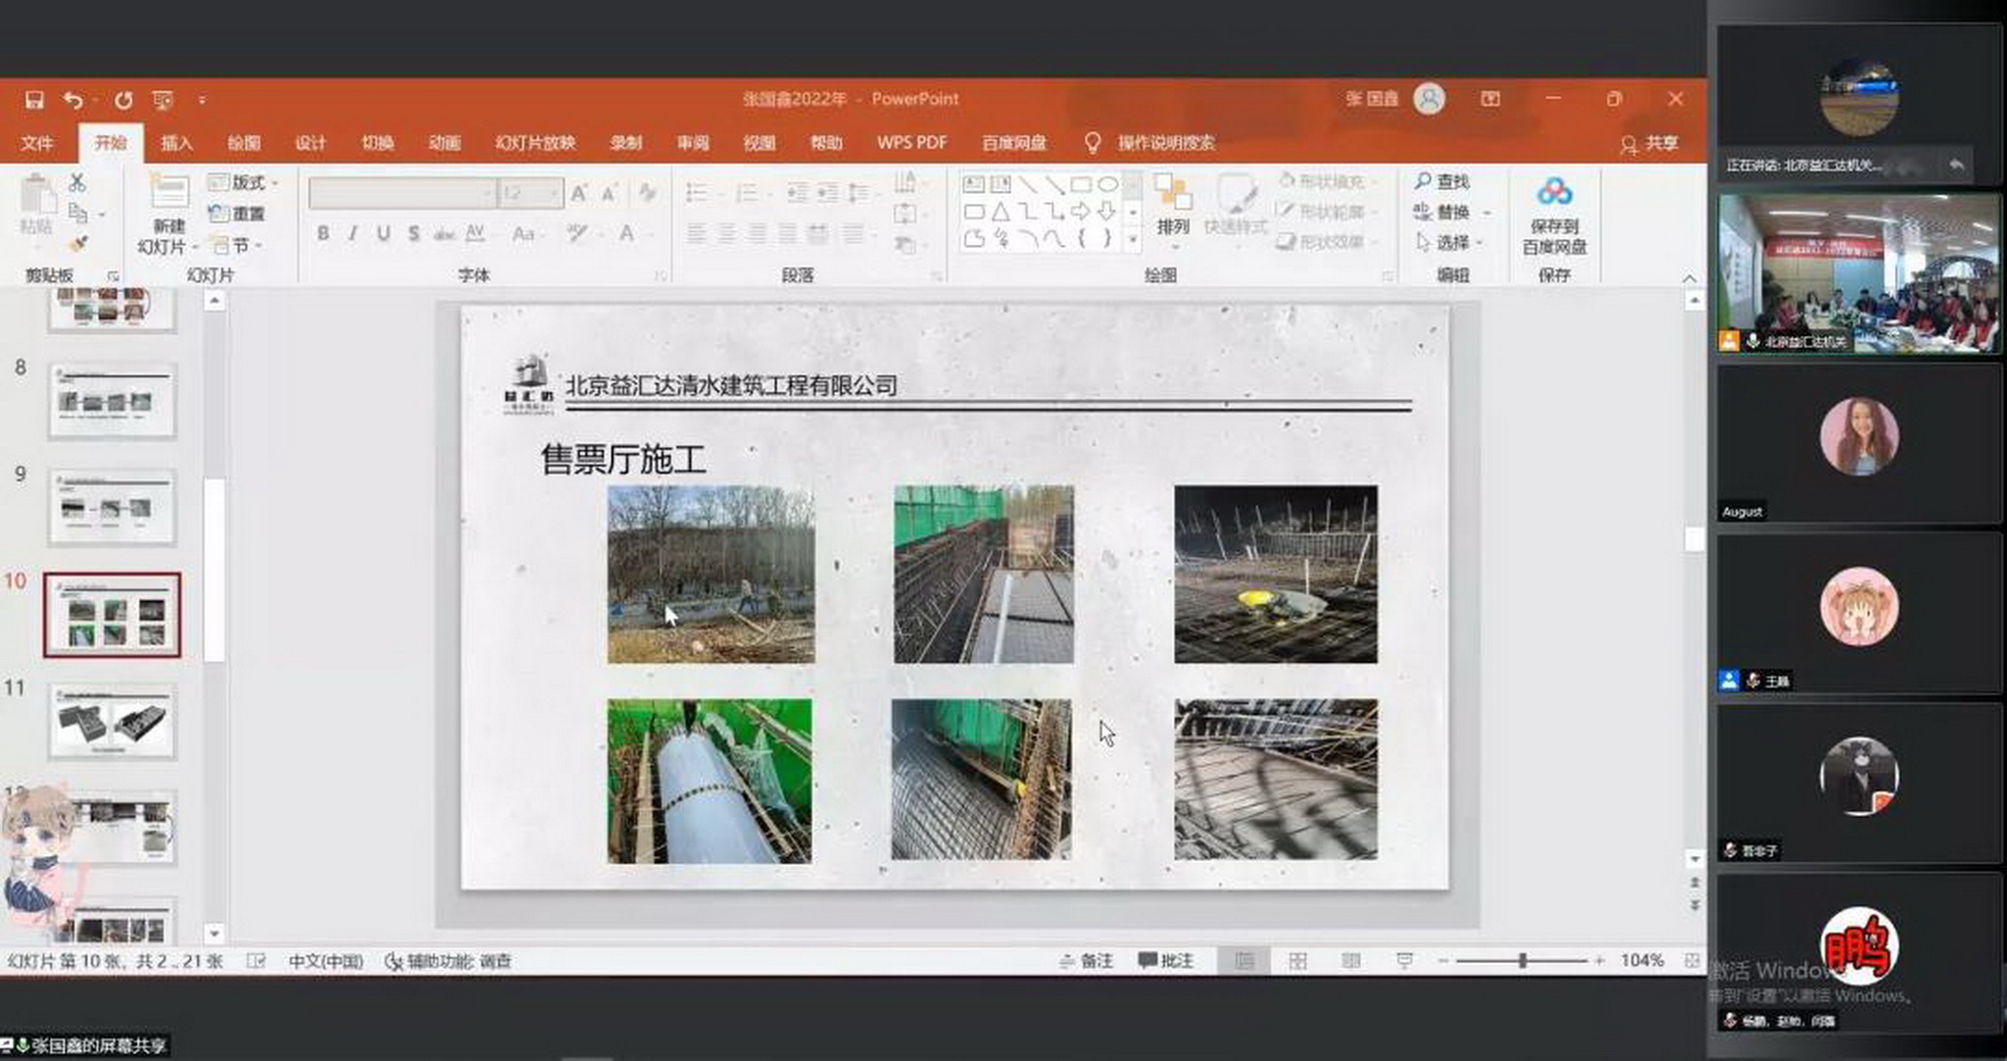Screen dimensions: 2007x1061
Task: Switch to the 插入 ribbon tab
Action: 176,143
